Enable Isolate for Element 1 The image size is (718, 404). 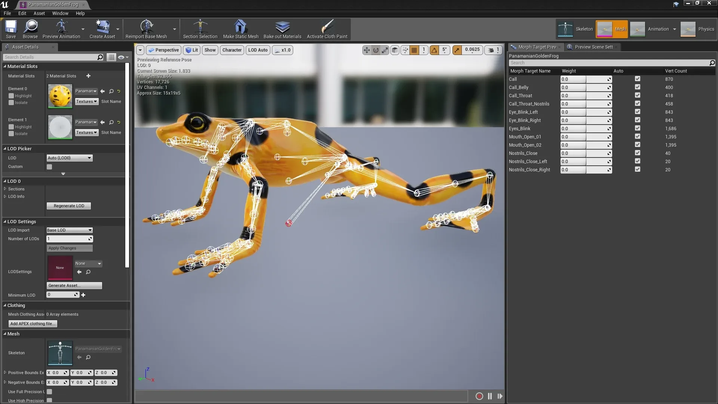tap(11, 134)
